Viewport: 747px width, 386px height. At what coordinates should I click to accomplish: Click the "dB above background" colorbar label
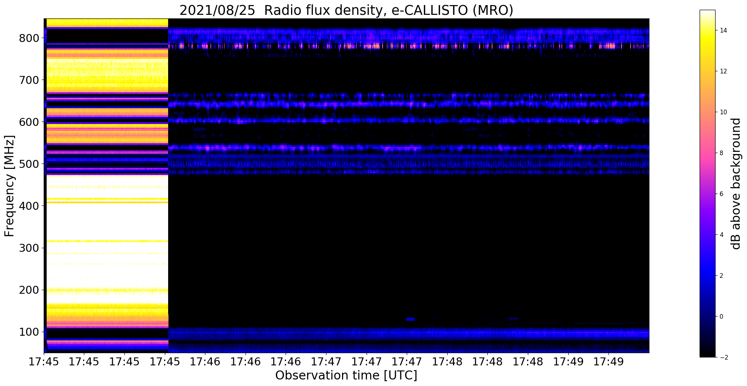tap(736, 184)
